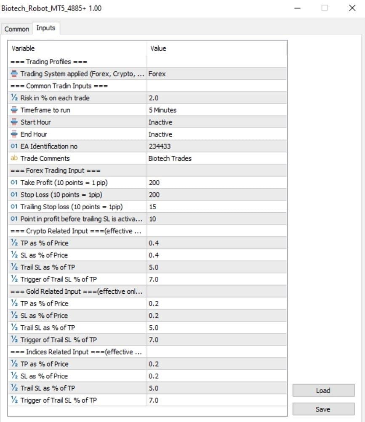Select the Stop Loss value 200
This screenshot has height=422, width=365.
pyautogui.click(x=217, y=195)
